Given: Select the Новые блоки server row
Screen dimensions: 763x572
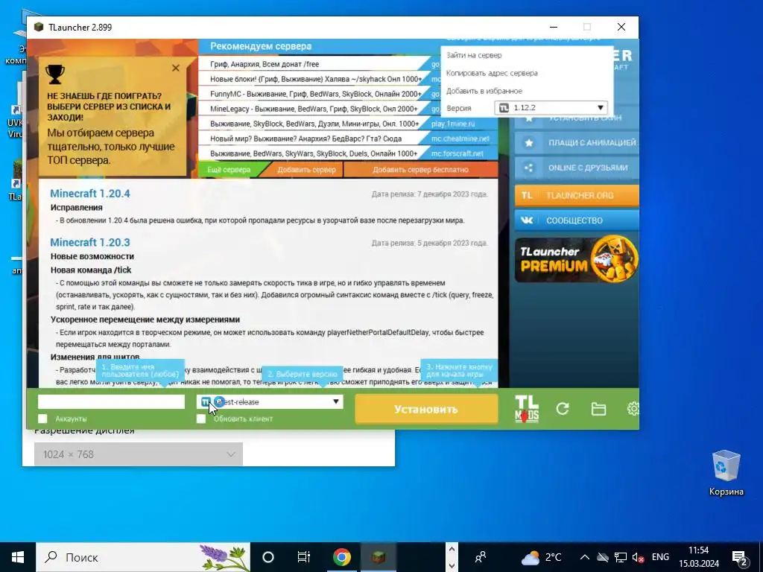Looking at the screenshot, I should pos(316,79).
